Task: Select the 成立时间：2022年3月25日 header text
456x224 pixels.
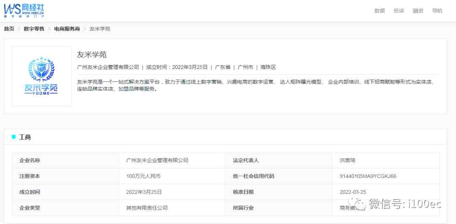Action: click(177, 67)
